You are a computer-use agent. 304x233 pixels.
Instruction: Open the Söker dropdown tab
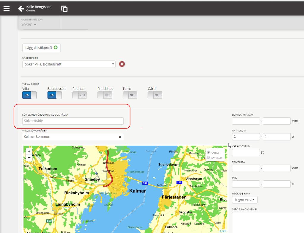tap(29, 24)
